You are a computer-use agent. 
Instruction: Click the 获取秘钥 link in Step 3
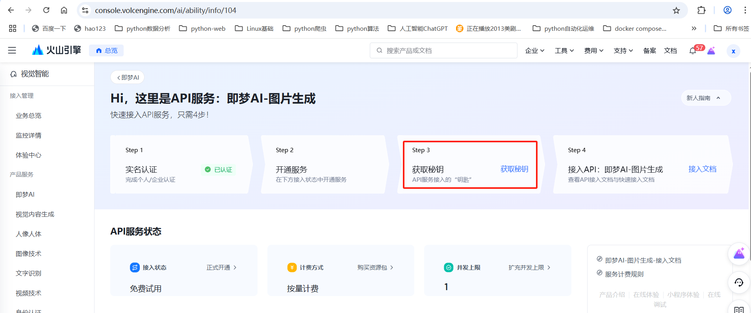tap(514, 169)
